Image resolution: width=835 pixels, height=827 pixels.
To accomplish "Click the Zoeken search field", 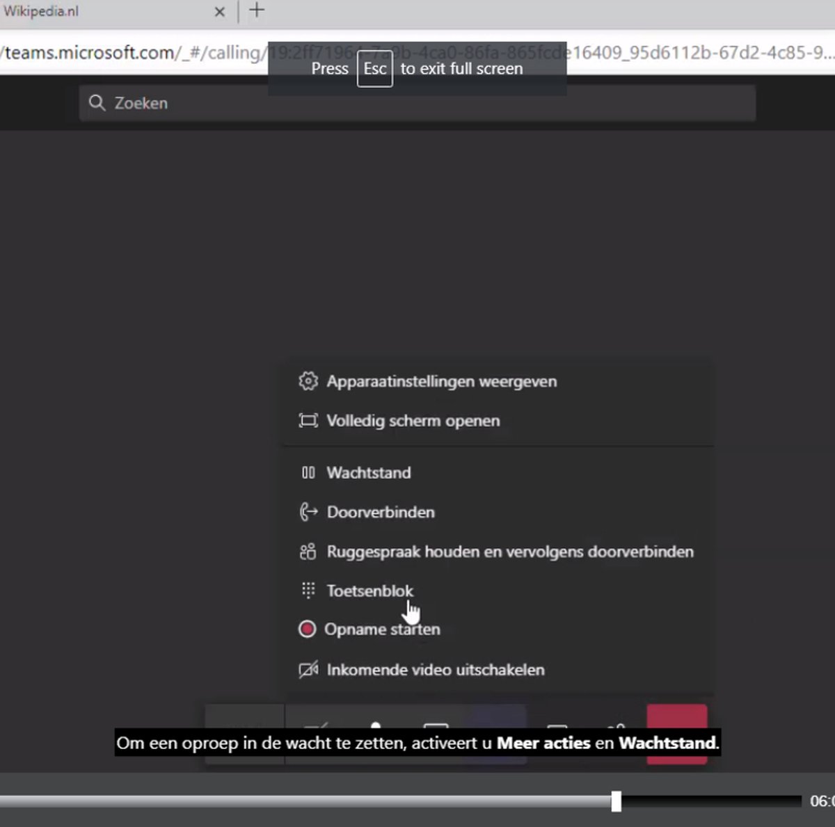I will (x=417, y=103).
